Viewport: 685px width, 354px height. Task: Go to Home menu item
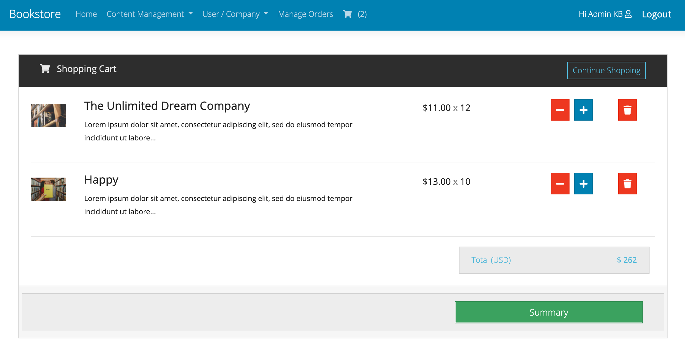pyautogui.click(x=86, y=14)
